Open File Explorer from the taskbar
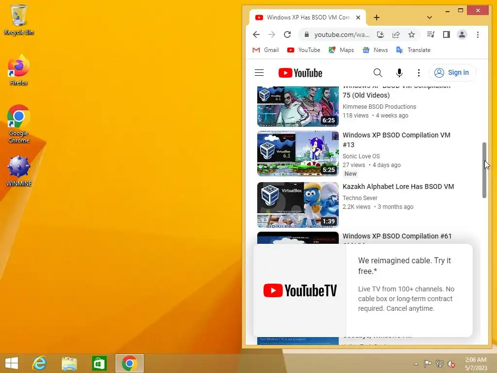 coord(69,363)
